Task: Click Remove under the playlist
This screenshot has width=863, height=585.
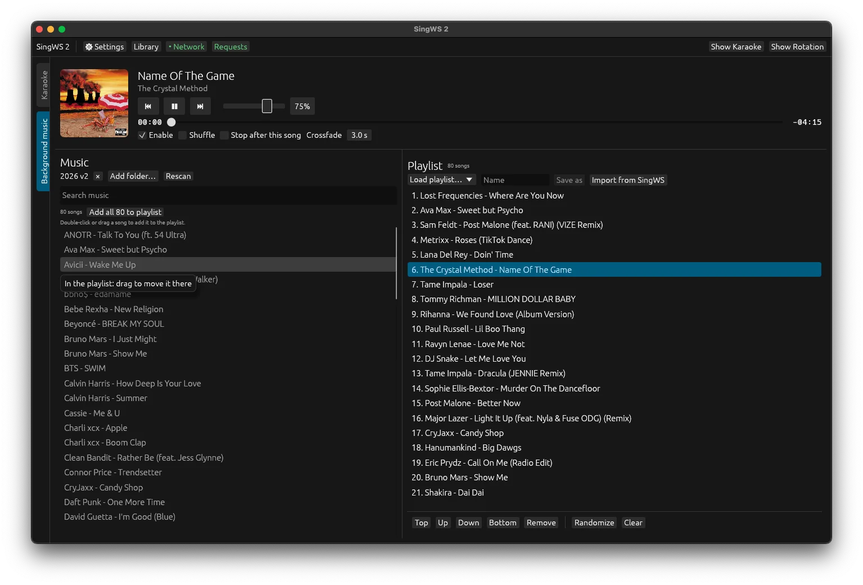Action: click(541, 523)
